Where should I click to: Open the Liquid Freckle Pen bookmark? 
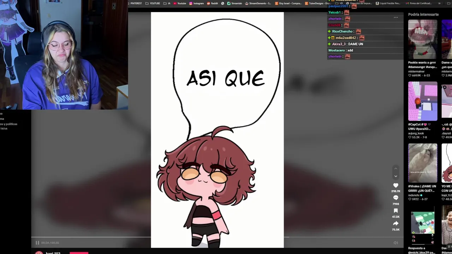[x=388, y=4]
